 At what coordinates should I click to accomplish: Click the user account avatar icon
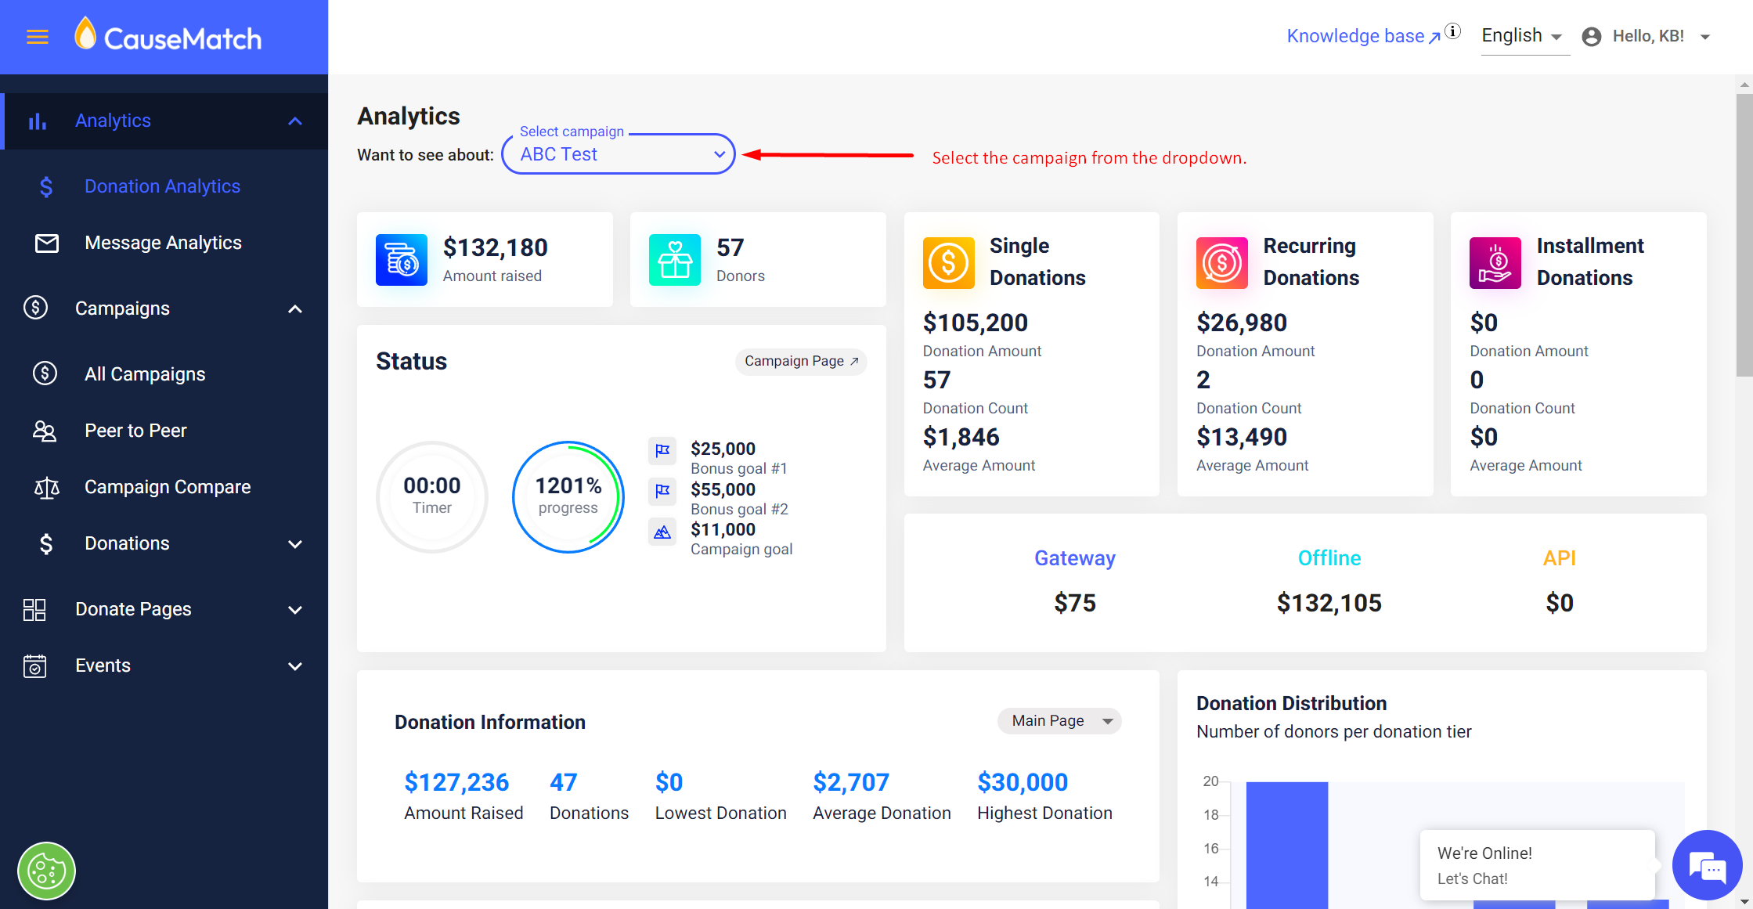click(x=1592, y=37)
